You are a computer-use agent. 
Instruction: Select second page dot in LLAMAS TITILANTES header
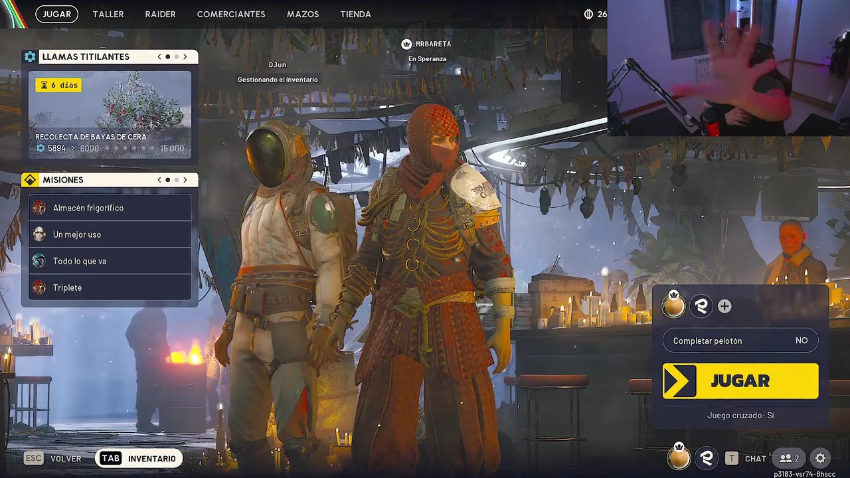pos(176,56)
